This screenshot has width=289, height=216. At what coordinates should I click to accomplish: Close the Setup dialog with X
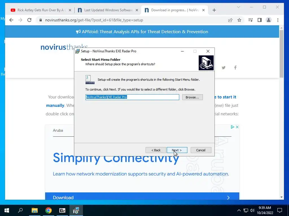pyautogui.click(x=208, y=51)
